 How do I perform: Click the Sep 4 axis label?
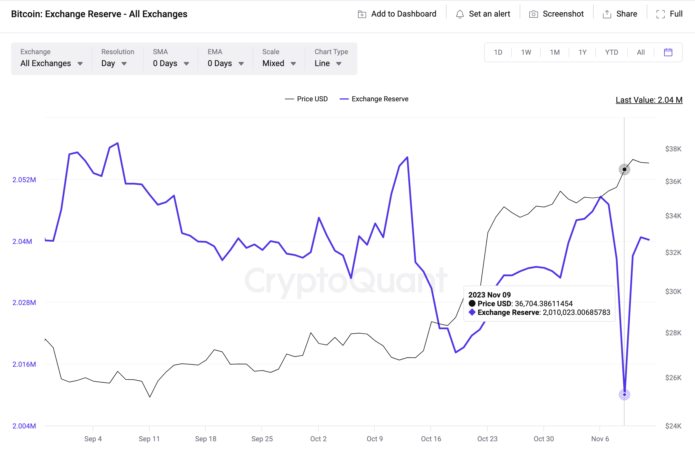point(93,439)
